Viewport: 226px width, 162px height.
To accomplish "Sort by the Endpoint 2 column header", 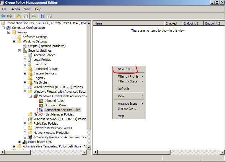I will [214, 23].
